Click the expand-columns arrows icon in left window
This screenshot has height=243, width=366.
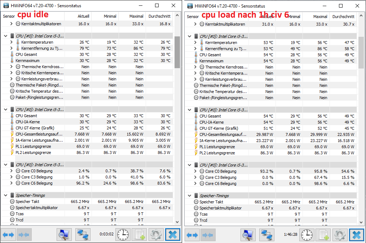coord(8,234)
